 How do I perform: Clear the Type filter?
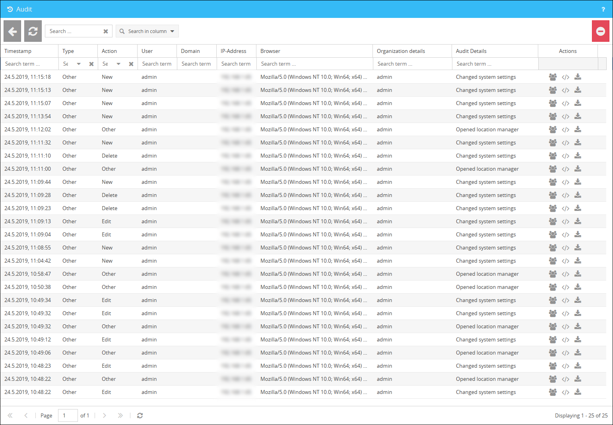pyautogui.click(x=91, y=64)
